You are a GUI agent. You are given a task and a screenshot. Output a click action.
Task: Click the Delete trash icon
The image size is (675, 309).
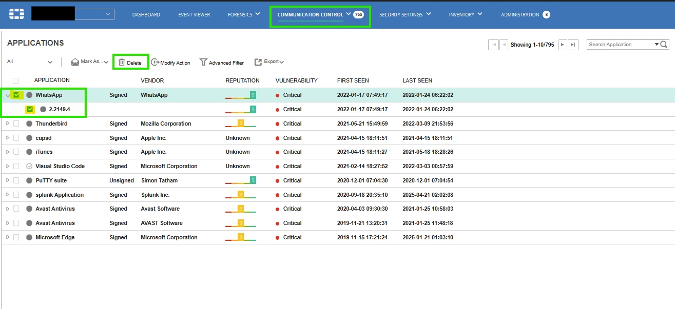point(122,62)
